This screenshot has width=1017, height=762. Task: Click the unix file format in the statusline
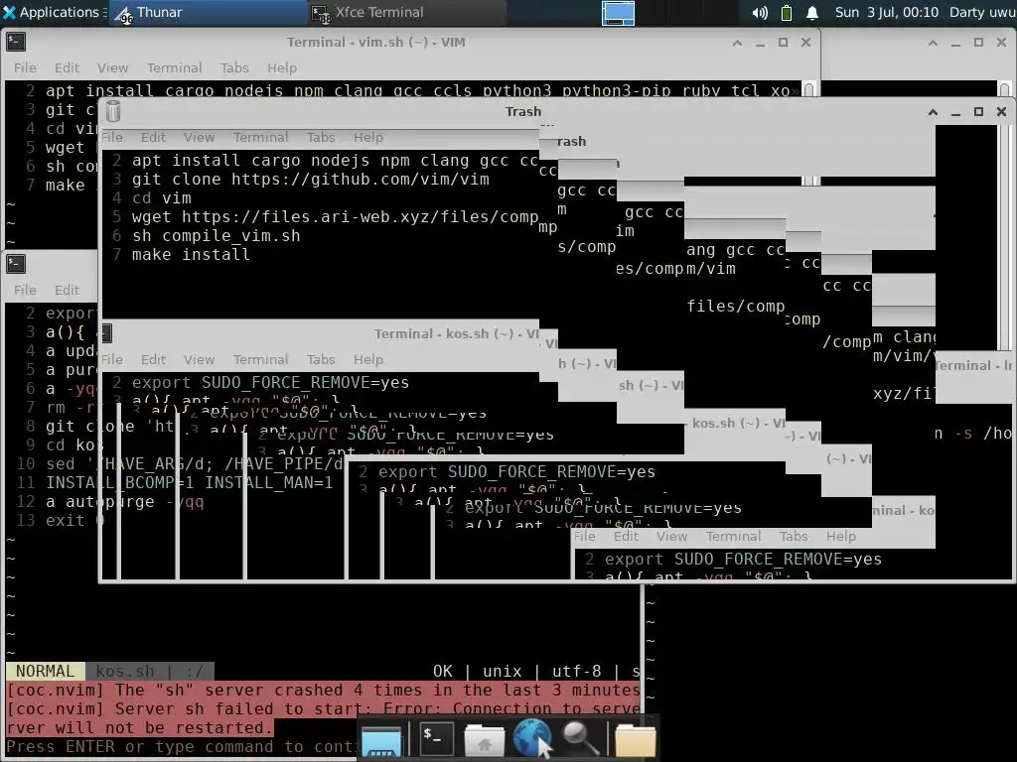coord(502,672)
